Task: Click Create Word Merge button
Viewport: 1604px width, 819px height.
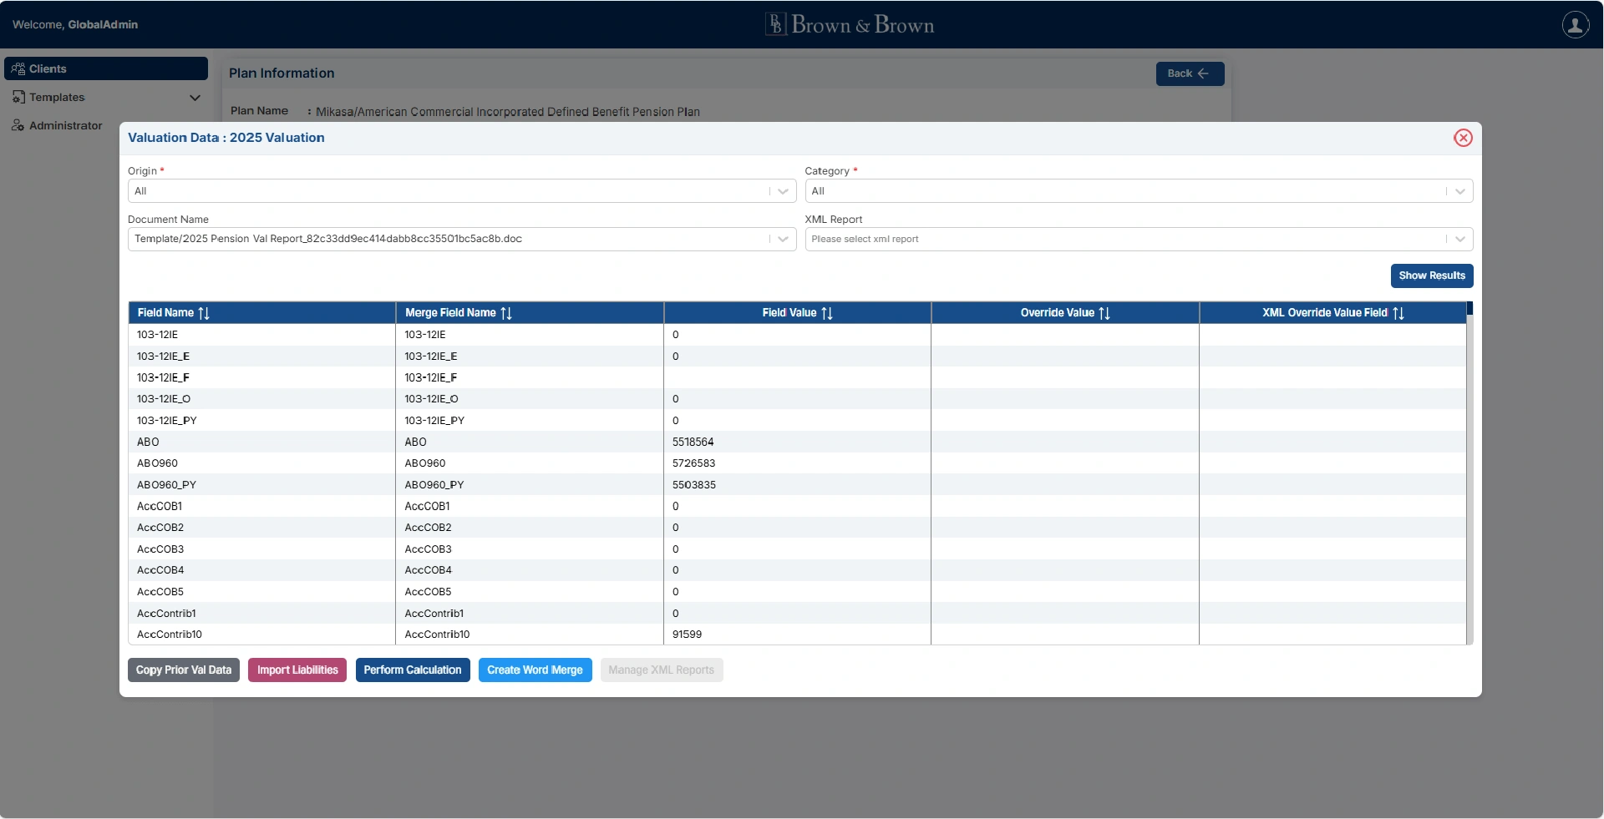Action: pyautogui.click(x=535, y=670)
